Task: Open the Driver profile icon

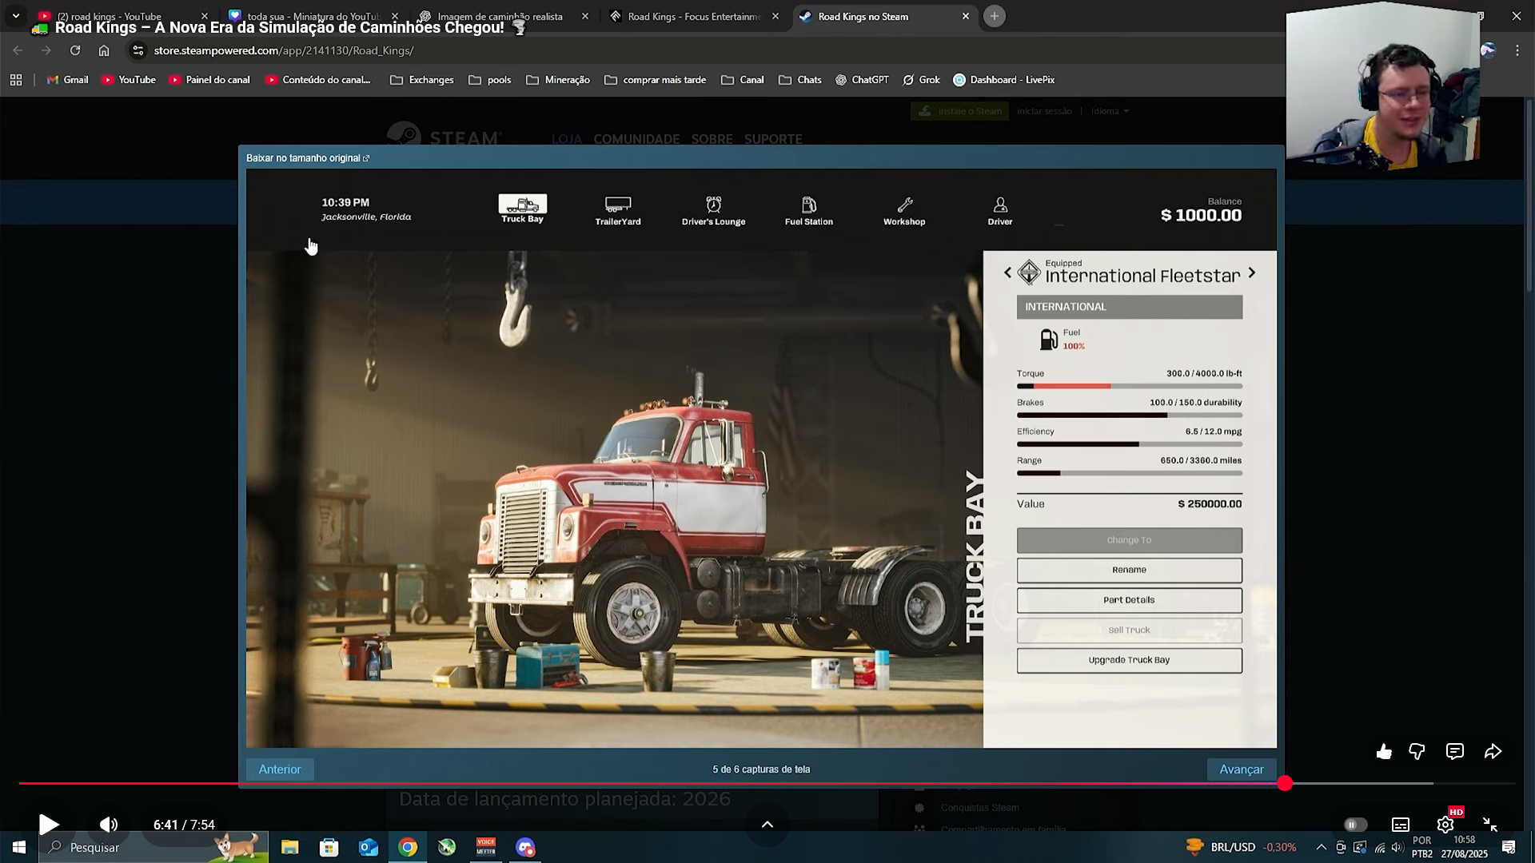Action: (x=1000, y=205)
